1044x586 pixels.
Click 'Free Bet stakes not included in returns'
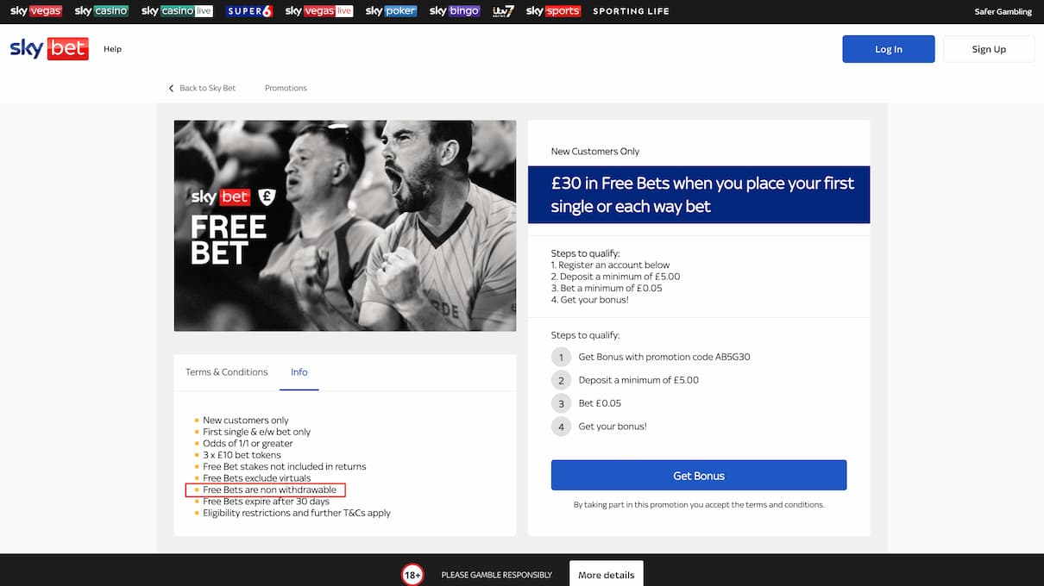[285, 467]
